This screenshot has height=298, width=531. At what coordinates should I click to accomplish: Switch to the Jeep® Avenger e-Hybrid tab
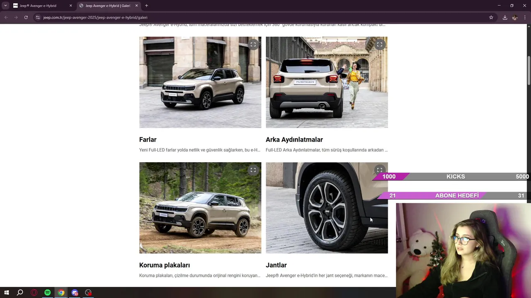pyautogui.click(x=38, y=6)
